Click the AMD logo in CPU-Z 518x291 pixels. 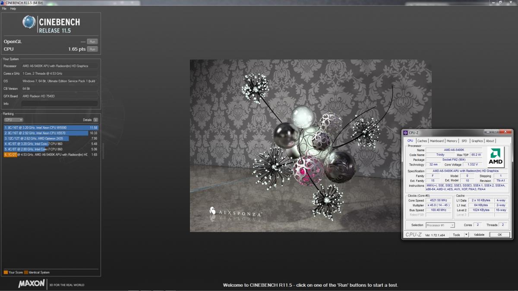(x=496, y=157)
